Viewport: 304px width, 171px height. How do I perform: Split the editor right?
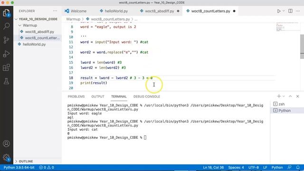(x=290, y=11)
